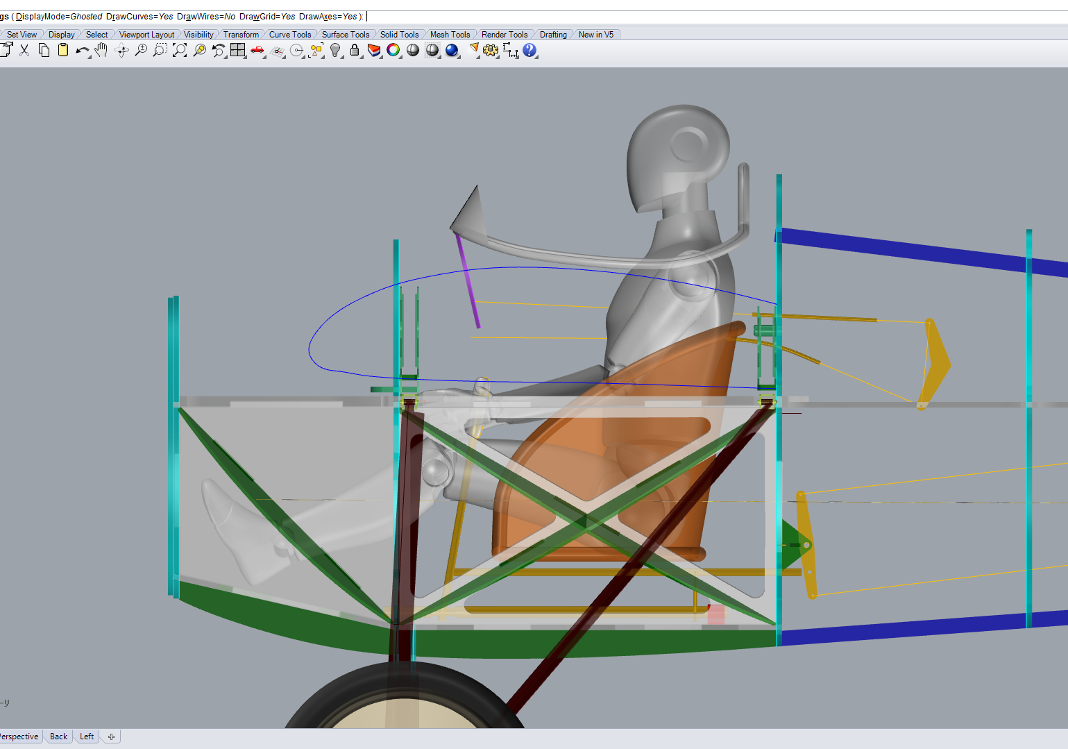Open the Select toolbar tab
The image size is (1068, 749).
pyautogui.click(x=96, y=35)
